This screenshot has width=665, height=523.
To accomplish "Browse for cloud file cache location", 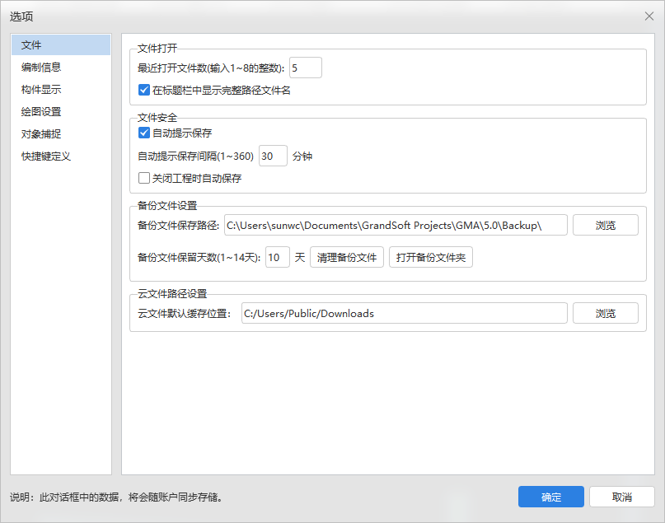I will (x=606, y=313).
